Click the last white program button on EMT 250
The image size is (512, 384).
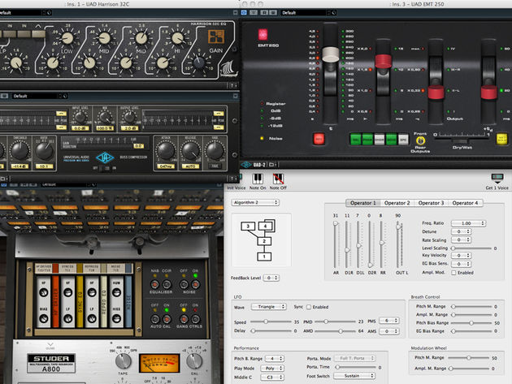coord(403,140)
